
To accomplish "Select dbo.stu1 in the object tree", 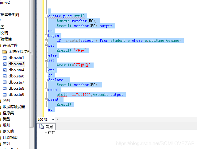I will pyautogui.click(x=16, y=58).
